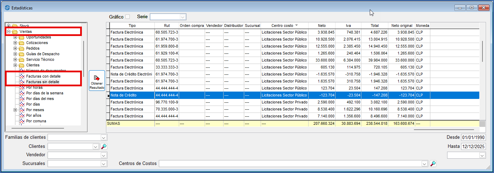This screenshot has width=494, height=173.
Task: Click the Neto original column header
Action: coord(402,26)
